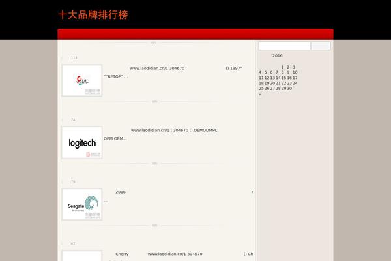Click the post meta reading "113"
The height and width of the screenshot is (261, 391).
(74, 58)
